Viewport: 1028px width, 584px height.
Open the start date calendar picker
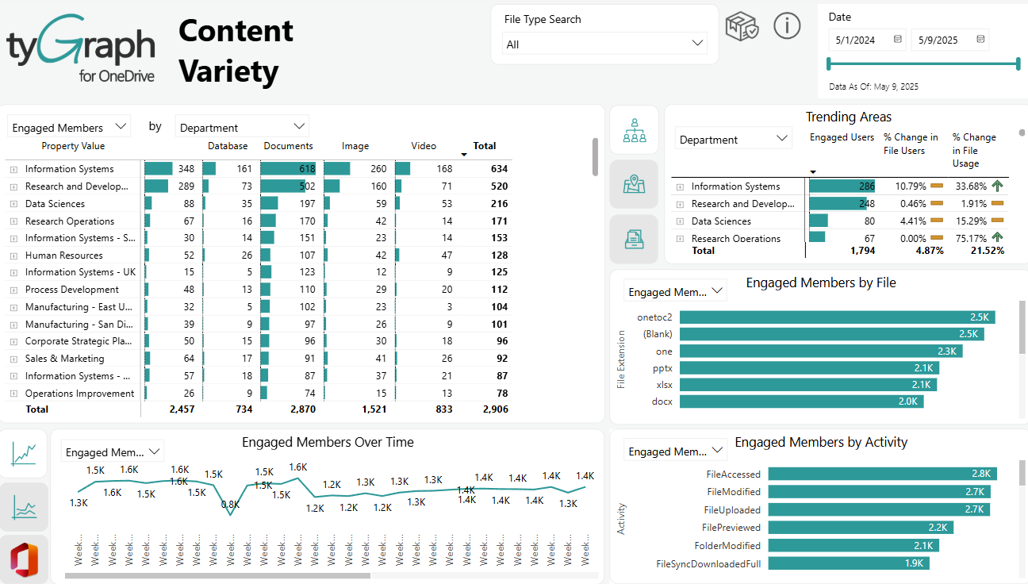coord(897,40)
